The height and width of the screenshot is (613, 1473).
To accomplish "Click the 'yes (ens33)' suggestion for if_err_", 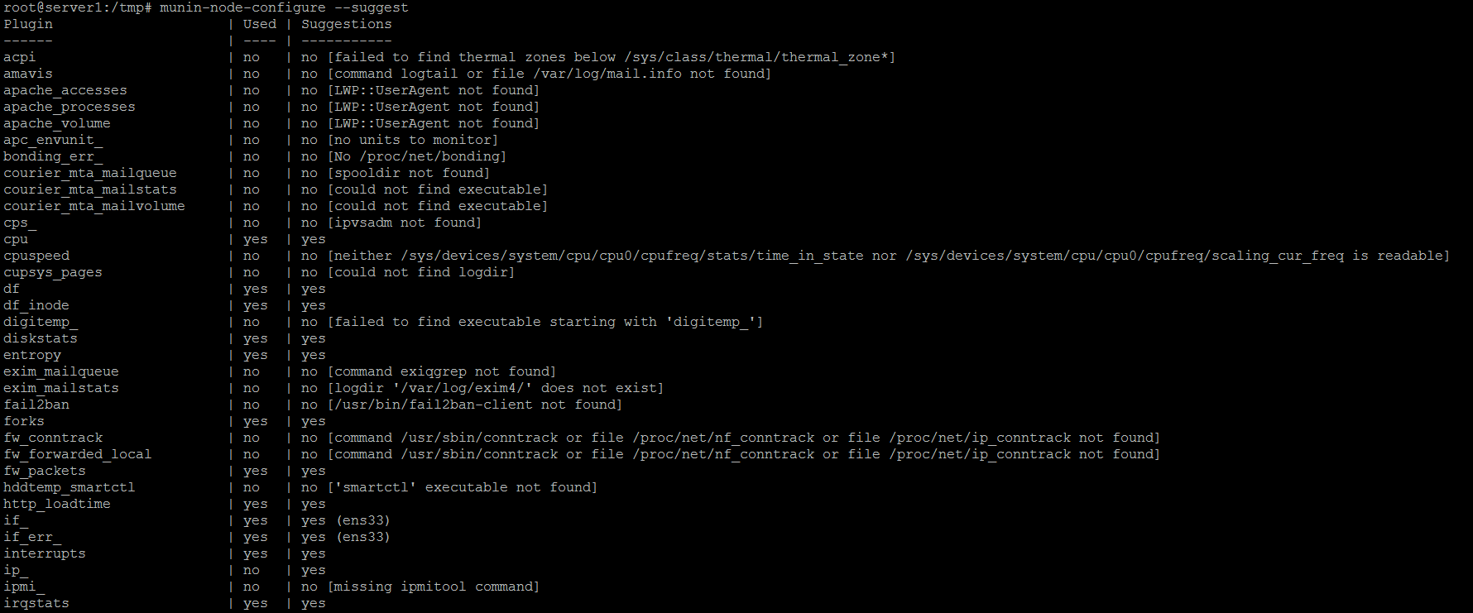I will (346, 537).
